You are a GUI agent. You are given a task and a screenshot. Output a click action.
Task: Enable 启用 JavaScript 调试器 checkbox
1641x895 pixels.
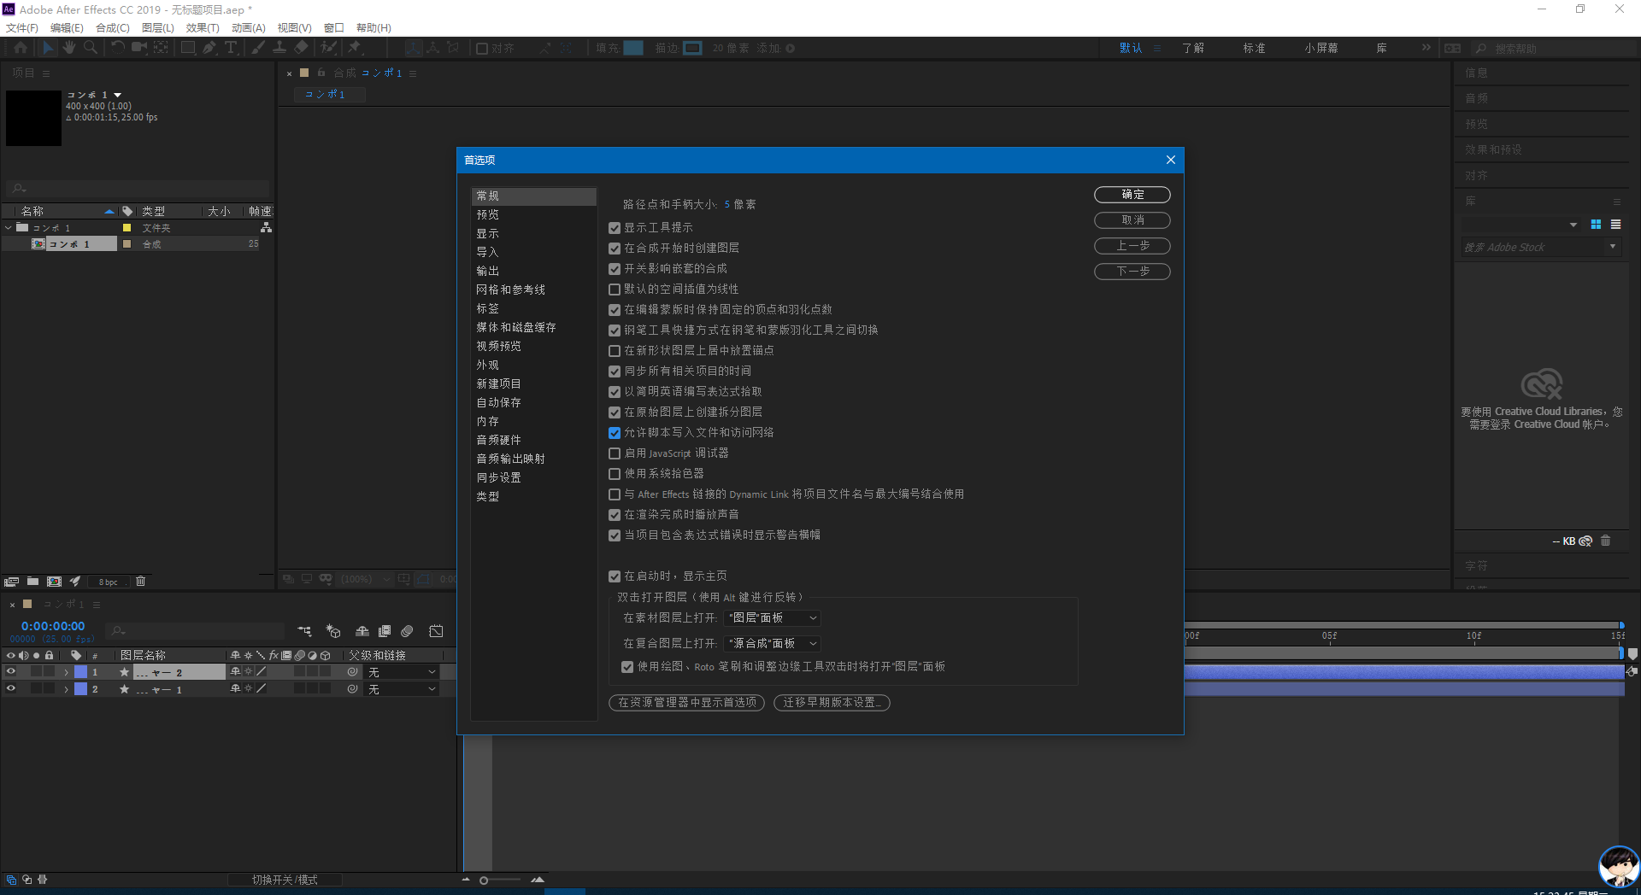point(615,453)
